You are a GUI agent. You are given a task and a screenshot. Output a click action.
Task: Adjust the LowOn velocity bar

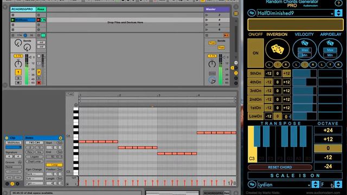[x=304, y=116]
